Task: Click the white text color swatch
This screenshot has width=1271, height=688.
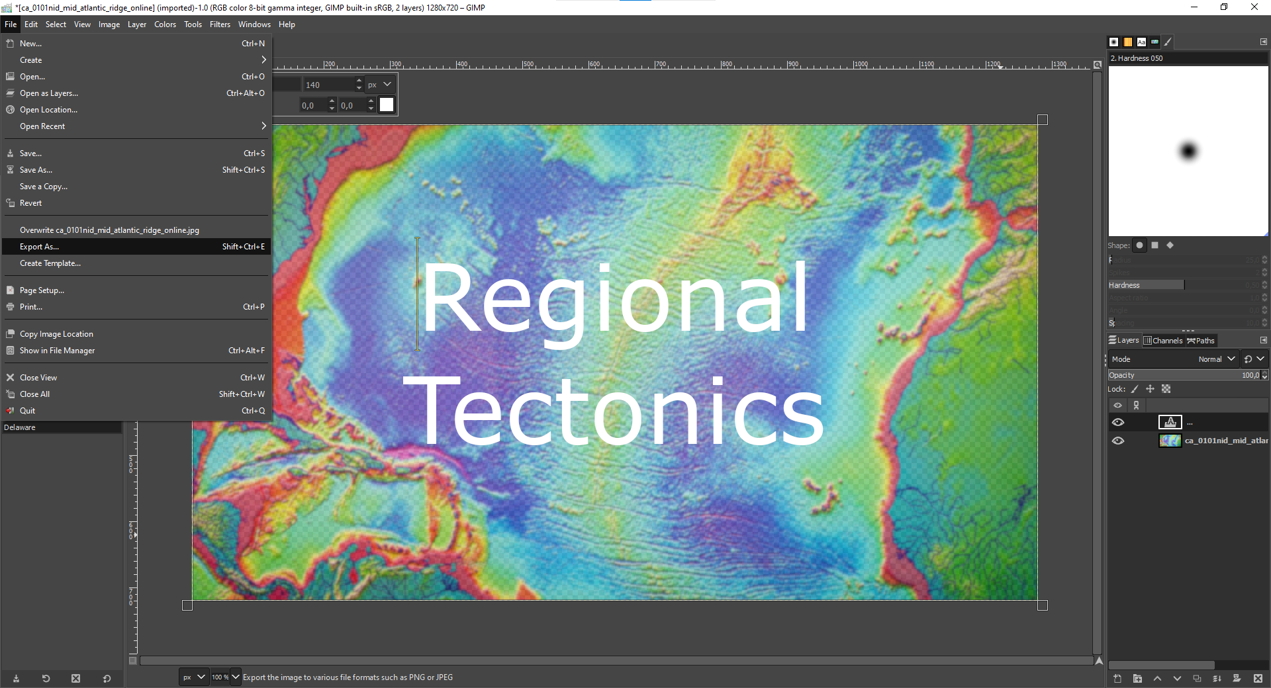Action: pyautogui.click(x=387, y=105)
